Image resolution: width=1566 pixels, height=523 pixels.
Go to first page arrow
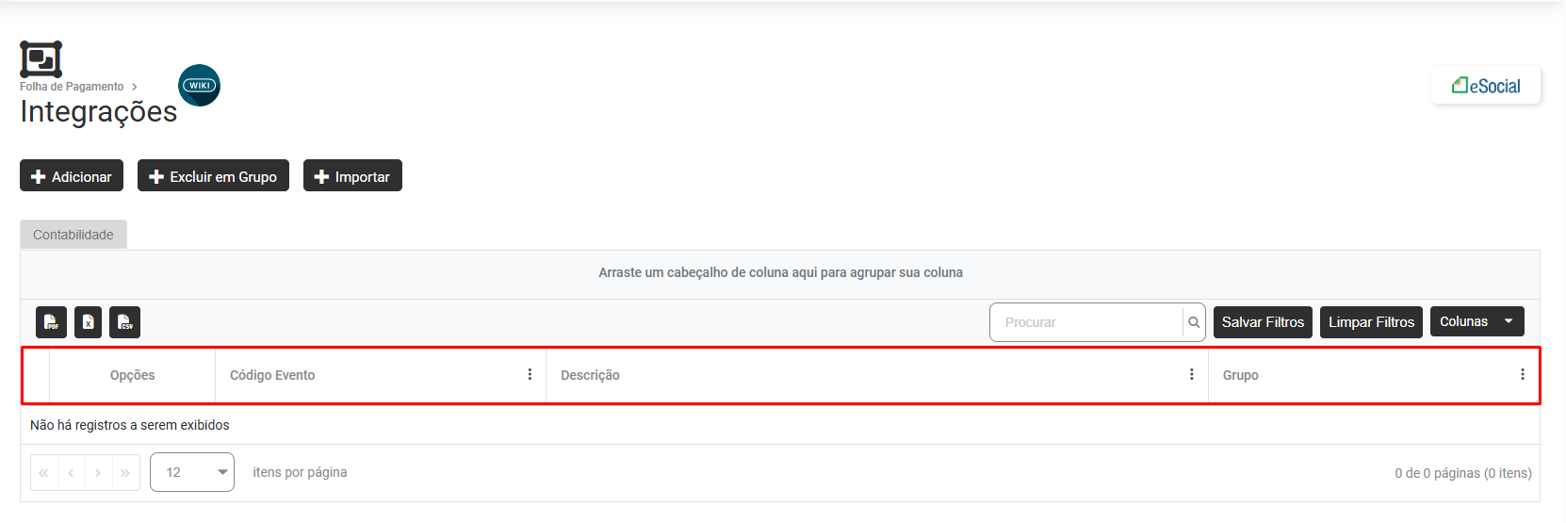[44, 473]
